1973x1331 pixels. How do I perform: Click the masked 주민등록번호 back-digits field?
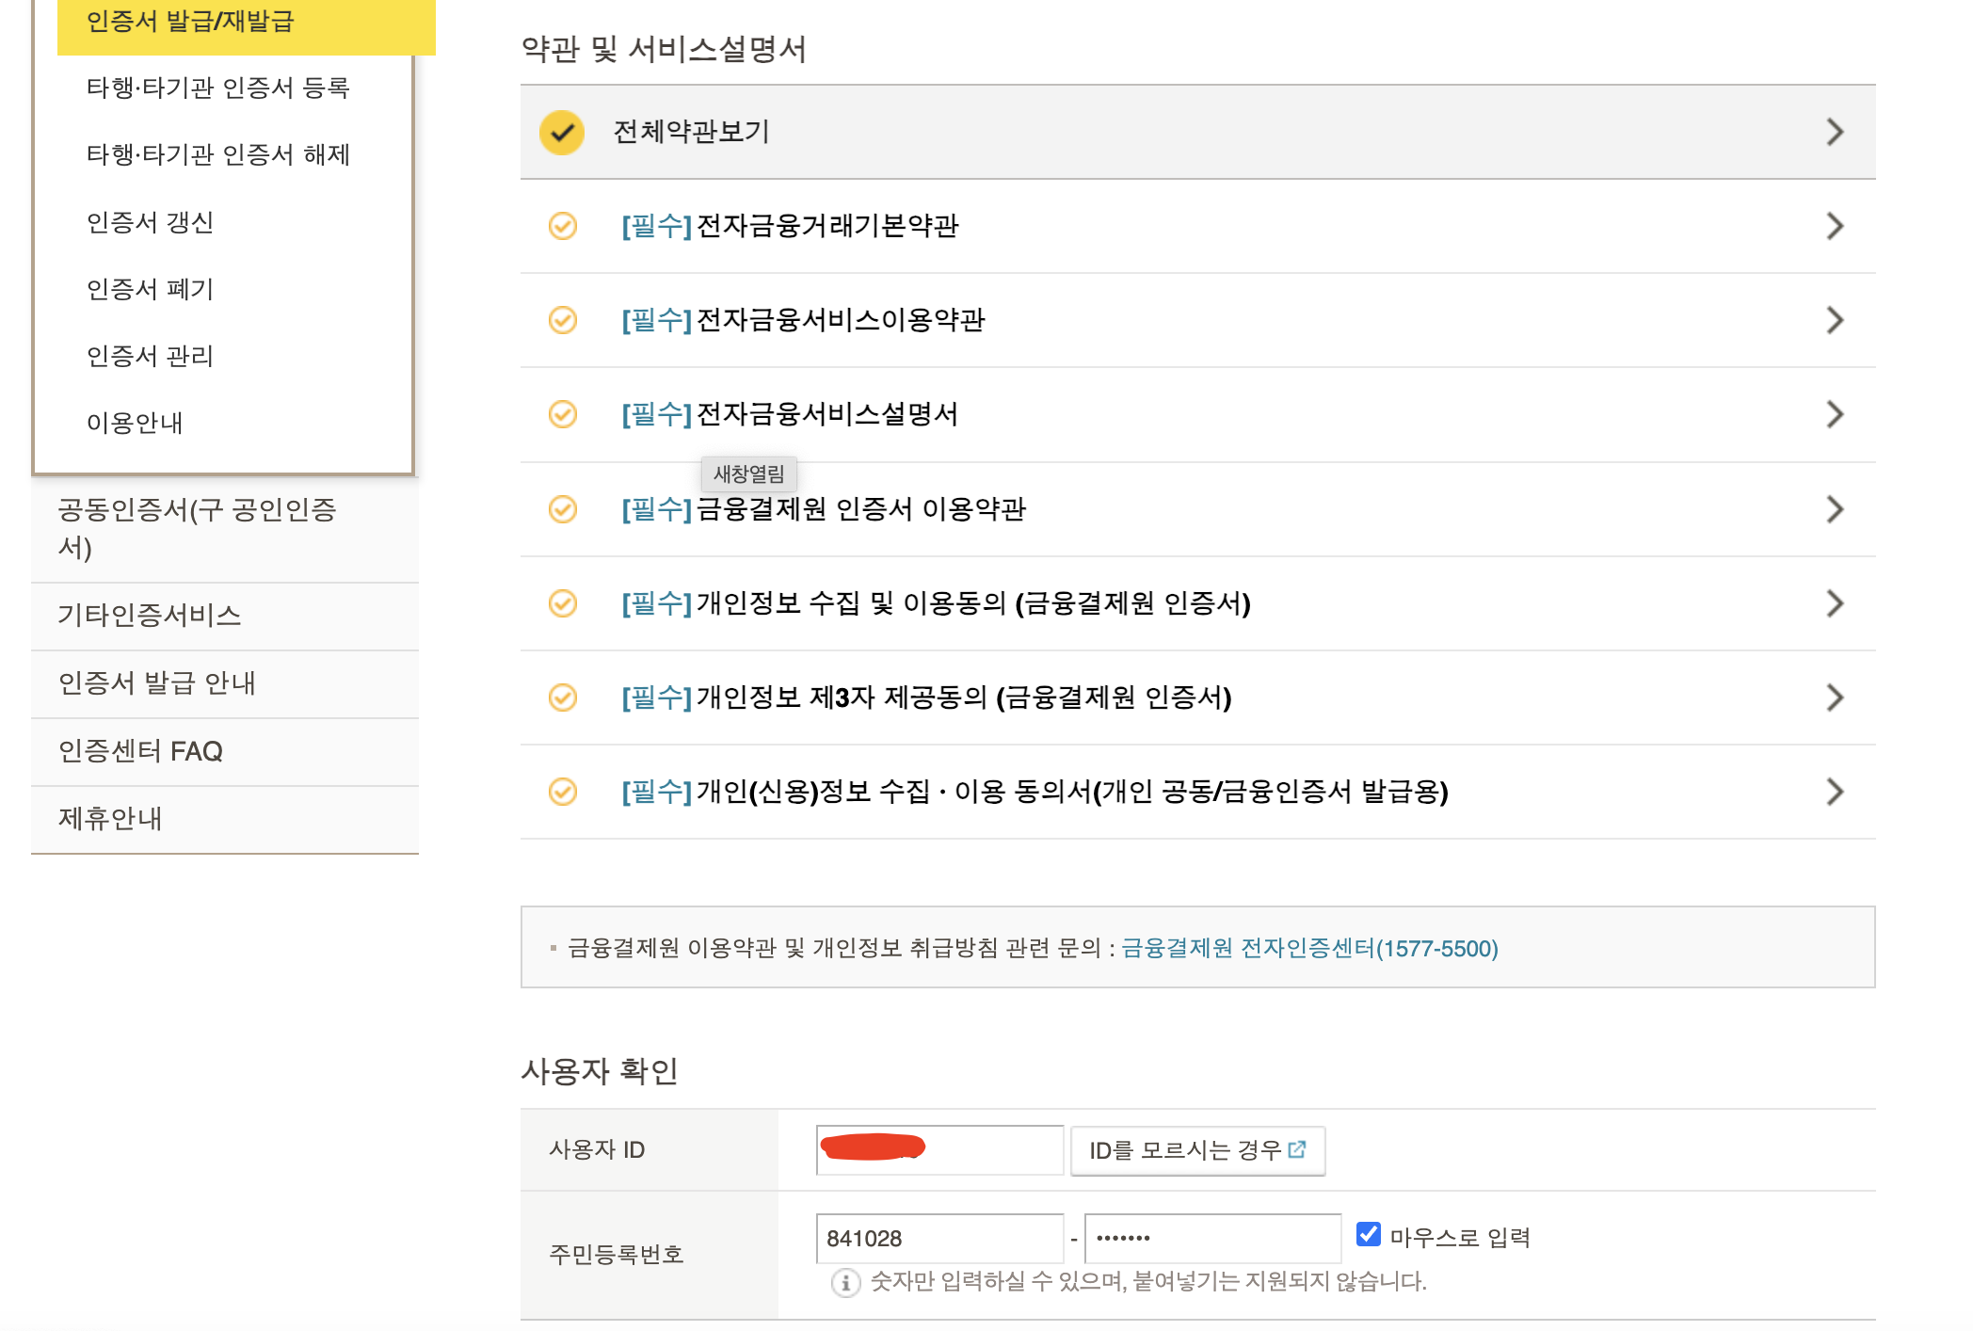(x=1212, y=1238)
